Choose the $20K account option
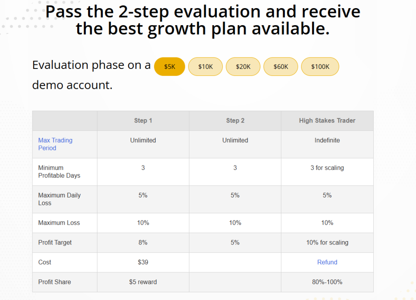 click(x=243, y=66)
